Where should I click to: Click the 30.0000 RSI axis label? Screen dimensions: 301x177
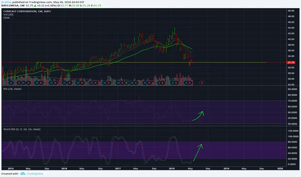tap(293, 124)
